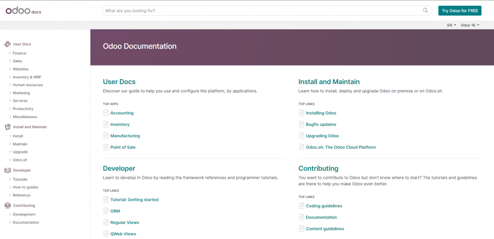Click the Contributing sidebar icon
The width and height of the screenshot is (494, 239).
pos(7,206)
